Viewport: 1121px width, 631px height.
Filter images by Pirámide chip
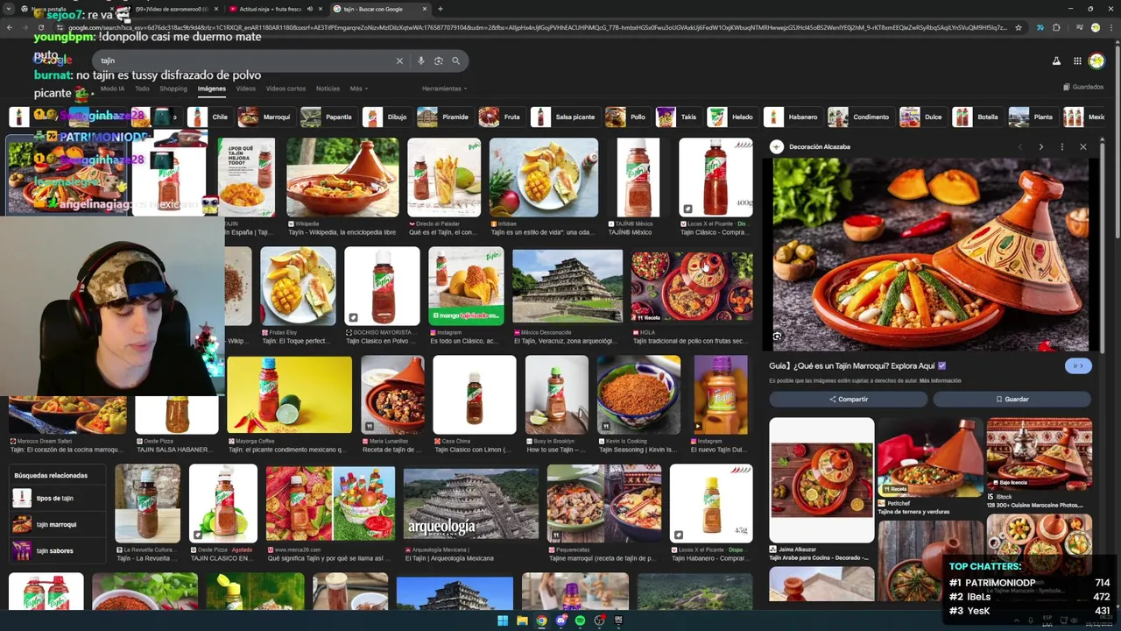click(x=444, y=117)
